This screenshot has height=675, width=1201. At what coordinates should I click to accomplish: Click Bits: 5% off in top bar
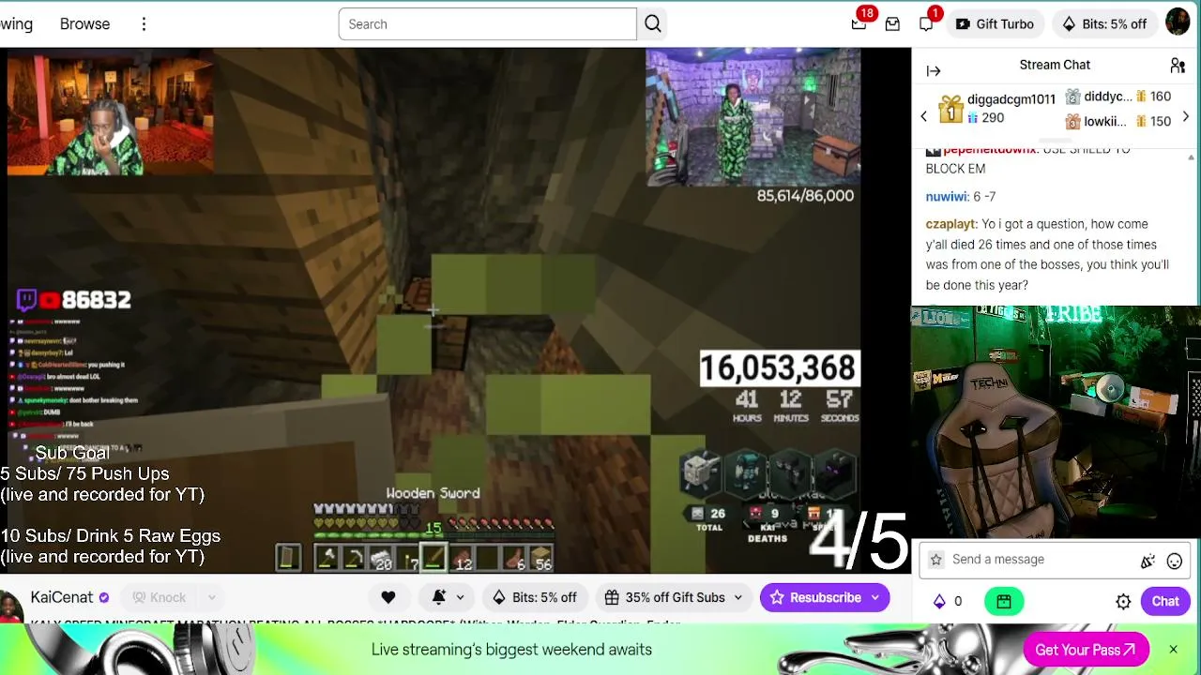pyautogui.click(x=1104, y=24)
